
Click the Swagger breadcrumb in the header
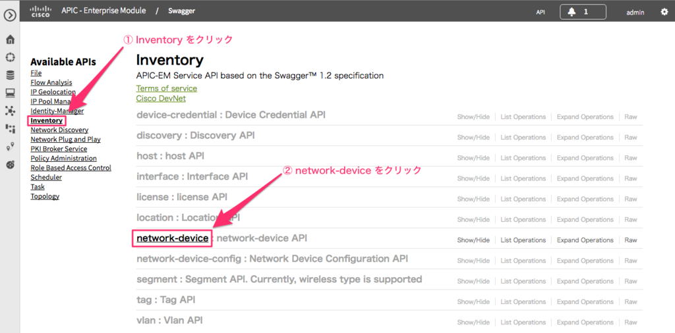pos(182,11)
